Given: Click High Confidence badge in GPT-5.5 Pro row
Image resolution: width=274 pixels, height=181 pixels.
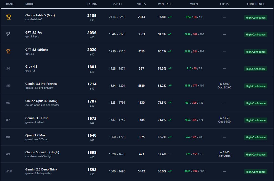Looking at the screenshot, I should 256,34.
